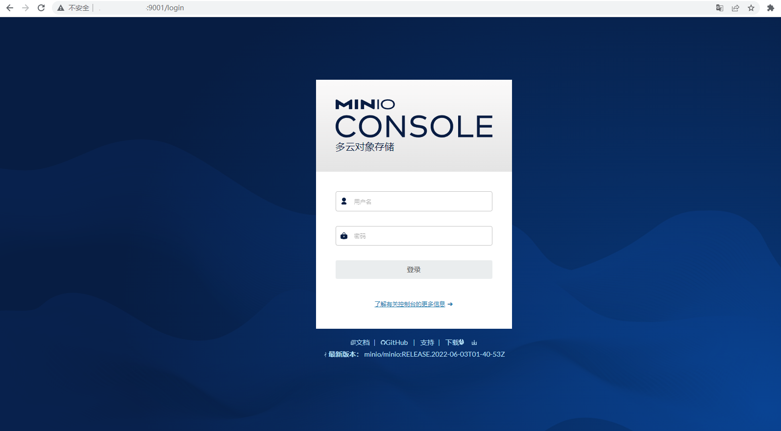Go back to the previous page
This screenshot has height=431, width=781.
10,8
